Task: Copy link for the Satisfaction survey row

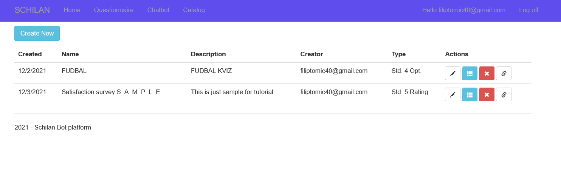Action: pos(504,95)
